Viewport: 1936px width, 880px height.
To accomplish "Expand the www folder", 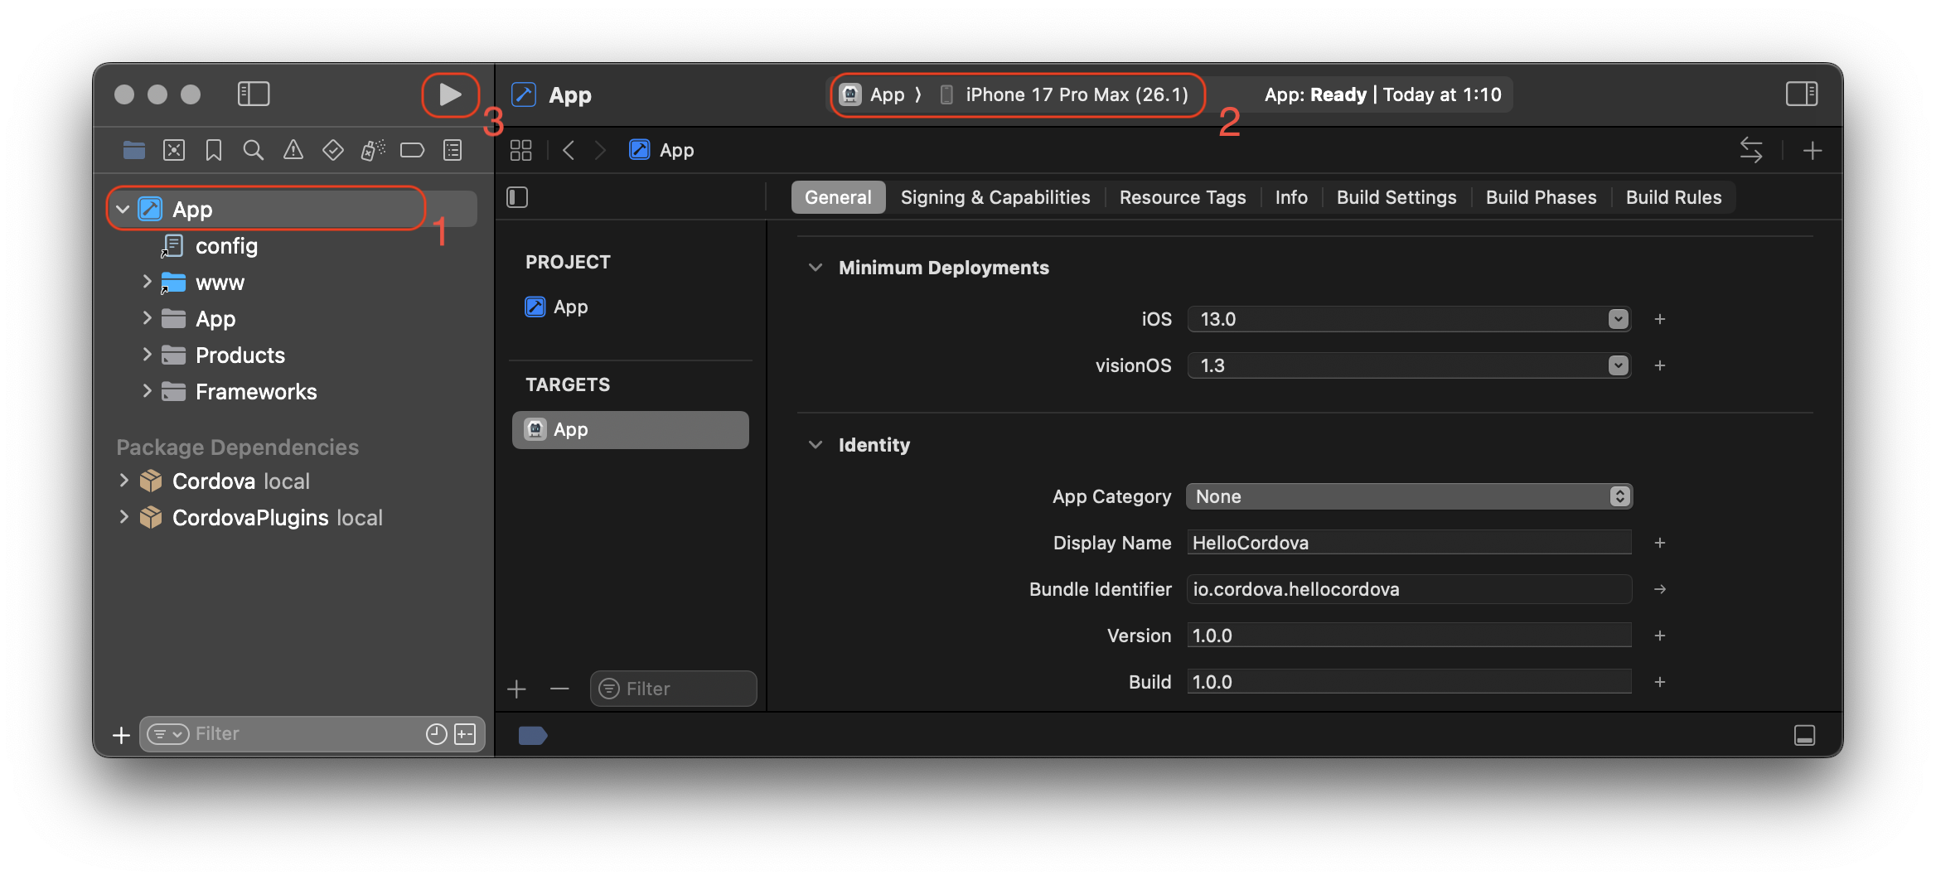I will click(x=147, y=283).
